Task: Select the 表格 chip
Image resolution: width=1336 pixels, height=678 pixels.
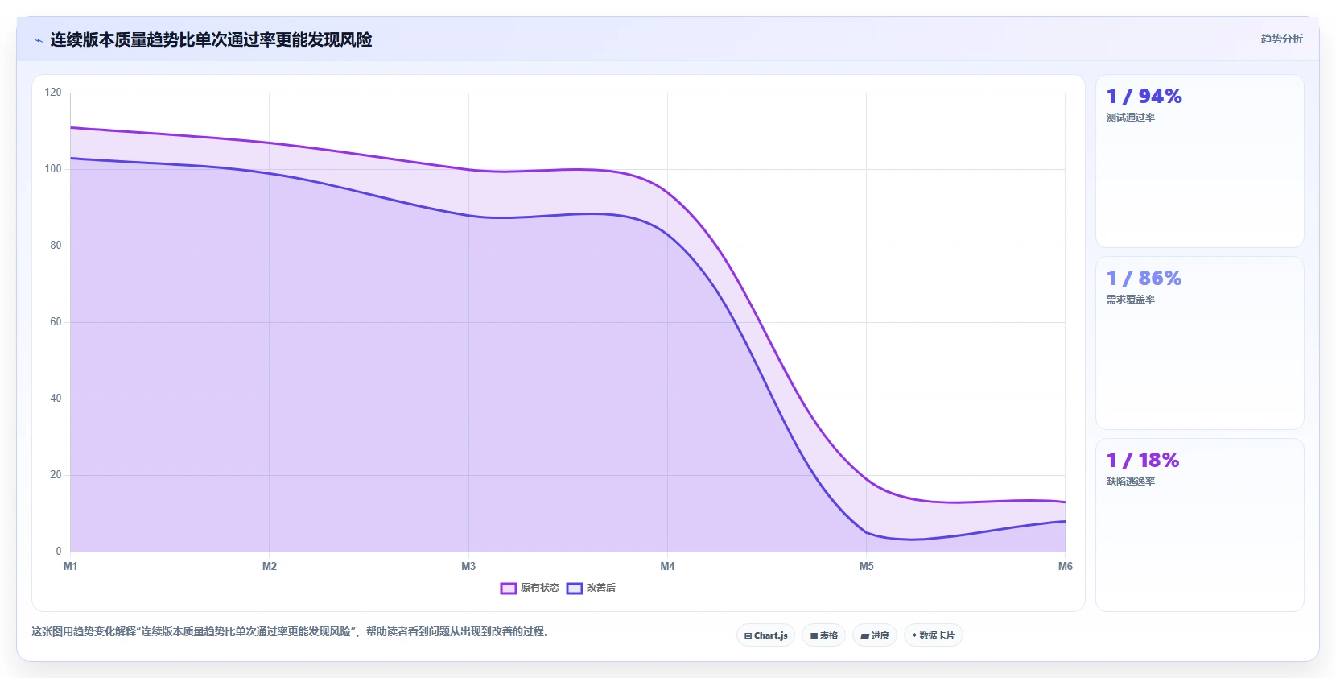Action: 823,635
